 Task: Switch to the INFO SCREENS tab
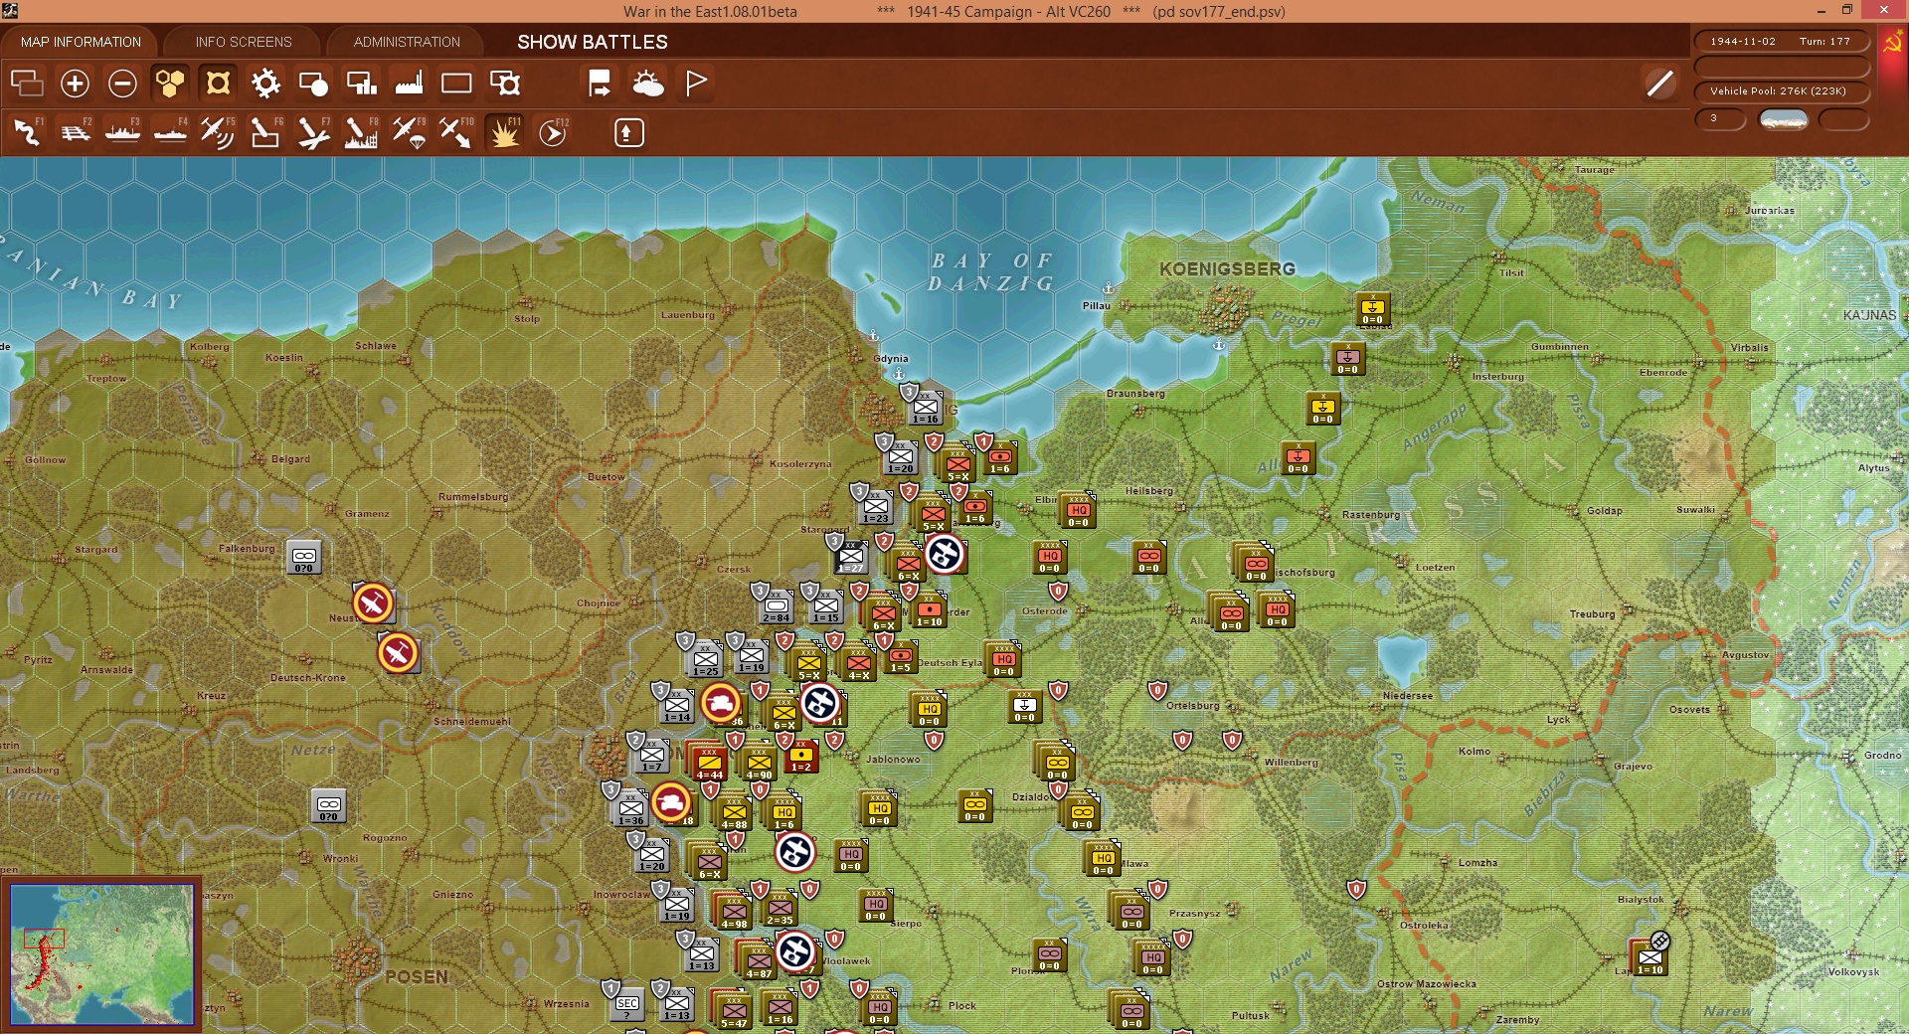pos(244,42)
